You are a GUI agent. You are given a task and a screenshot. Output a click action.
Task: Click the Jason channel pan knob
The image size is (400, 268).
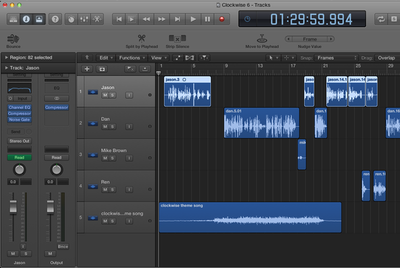coord(19,170)
